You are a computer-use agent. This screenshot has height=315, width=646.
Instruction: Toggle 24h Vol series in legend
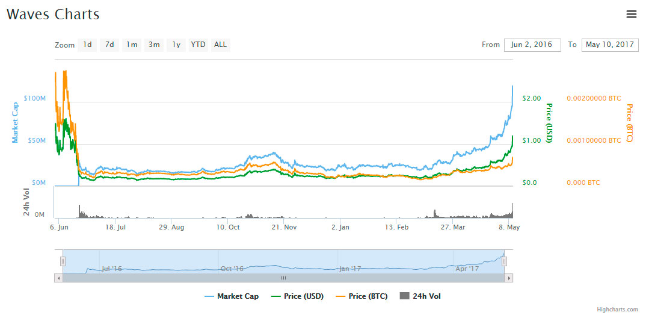(x=420, y=296)
